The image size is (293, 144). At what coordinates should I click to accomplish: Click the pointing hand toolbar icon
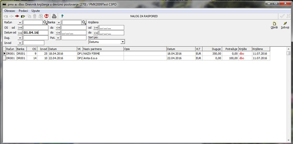23,16
